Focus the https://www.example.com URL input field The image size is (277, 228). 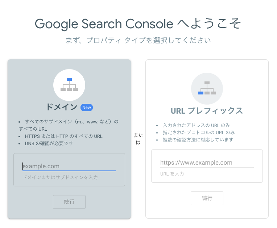click(x=207, y=162)
